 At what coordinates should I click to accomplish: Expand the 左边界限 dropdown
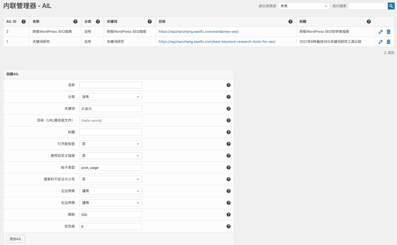point(111,191)
